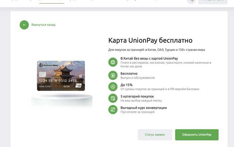Click the contactless payment symbol on the card
This screenshot has height=147, width=234.
point(80,76)
